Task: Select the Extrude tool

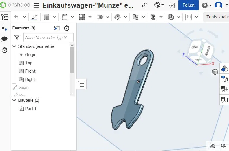Action: pos(46,17)
